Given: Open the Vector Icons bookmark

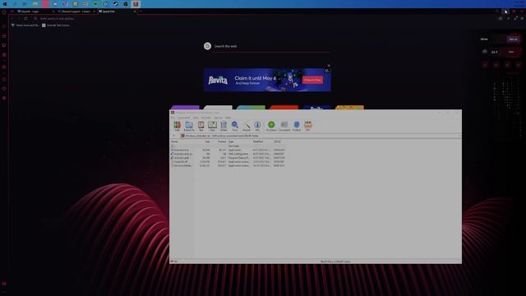Looking at the screenshot, I should 25,25.
